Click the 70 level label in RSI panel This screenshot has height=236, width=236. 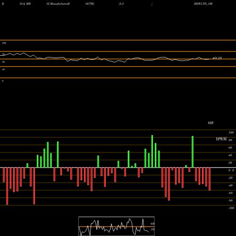[3, 54]
